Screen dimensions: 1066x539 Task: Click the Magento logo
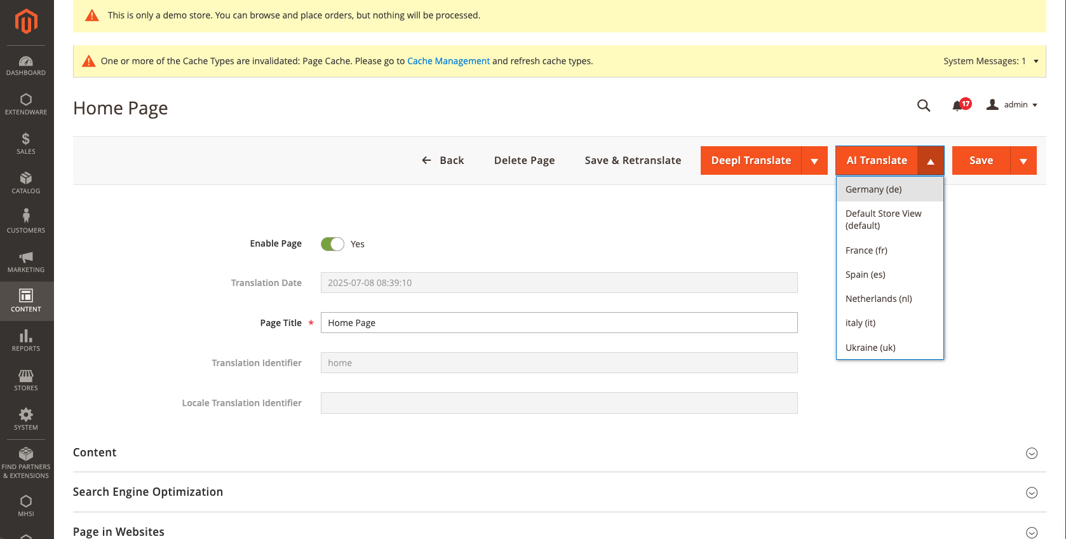pos(26,22)
